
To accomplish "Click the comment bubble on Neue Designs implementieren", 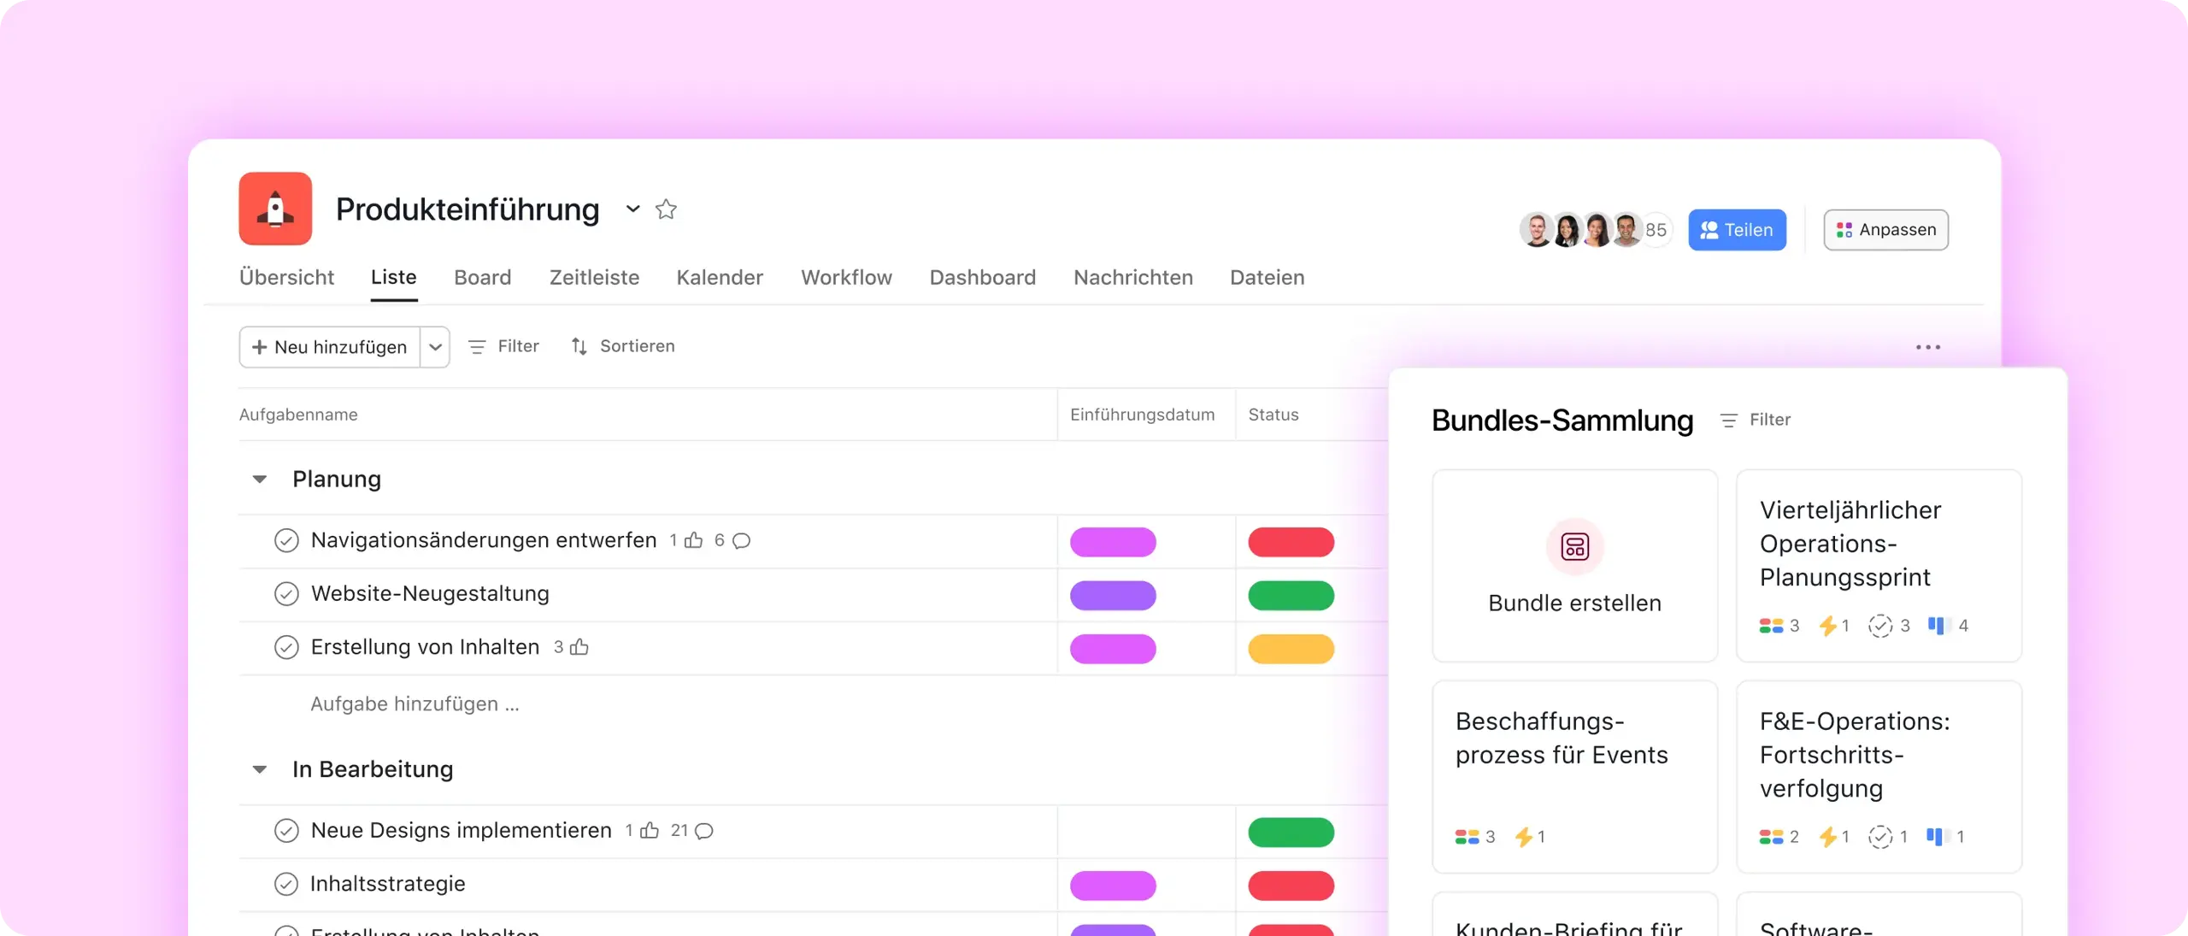I will pos(704,831).
